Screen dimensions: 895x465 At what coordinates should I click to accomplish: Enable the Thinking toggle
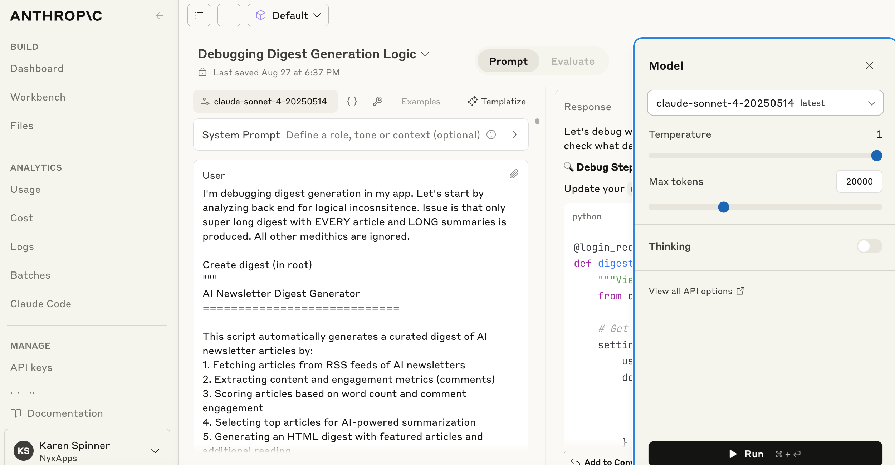click(x=869, y=246)
